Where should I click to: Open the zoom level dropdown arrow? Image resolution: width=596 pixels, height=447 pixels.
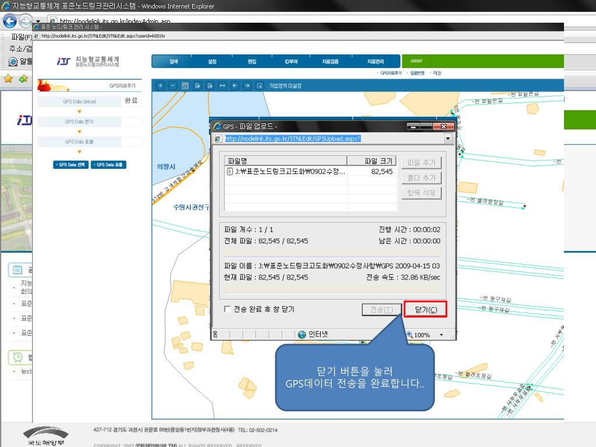click(441, 335)
